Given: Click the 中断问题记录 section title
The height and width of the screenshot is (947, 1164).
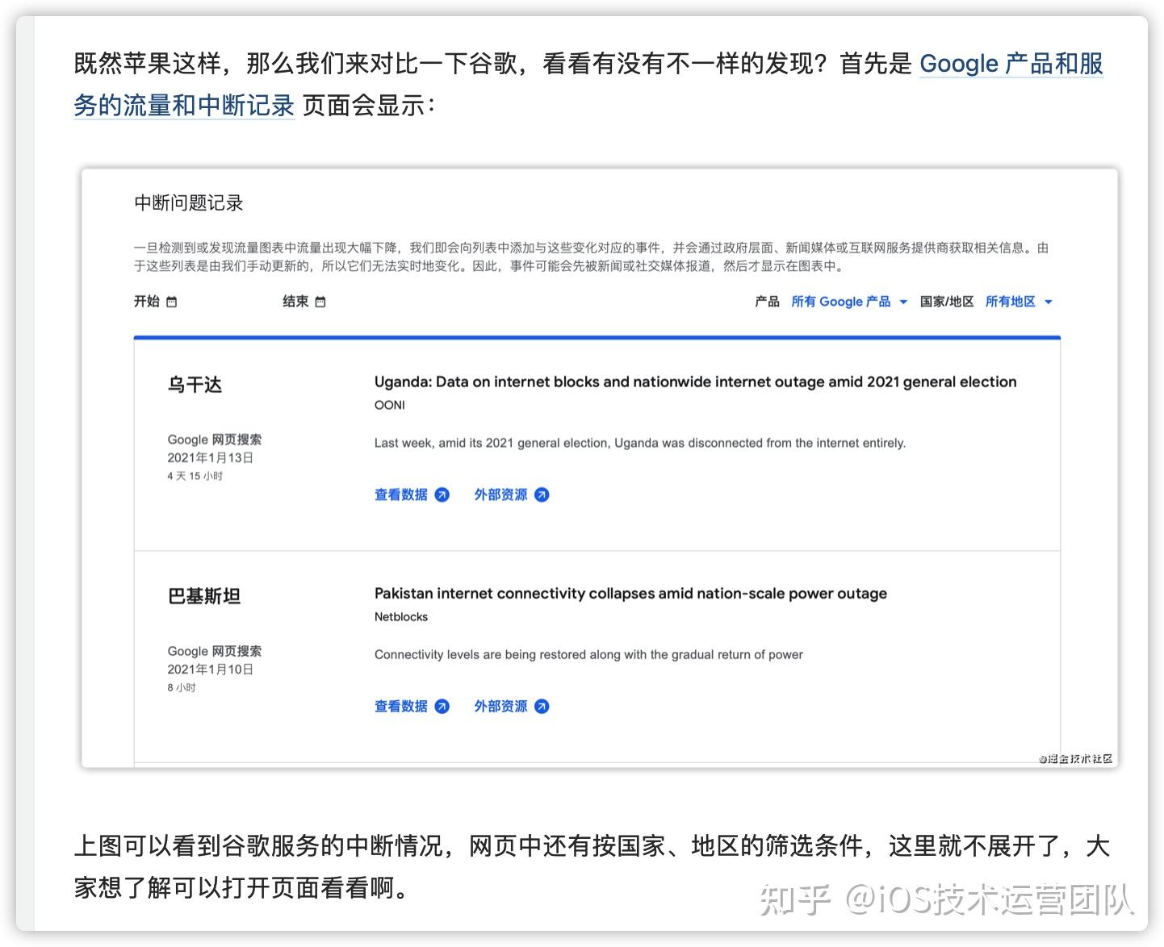Looking at the screenshot, I should [189, 202].
